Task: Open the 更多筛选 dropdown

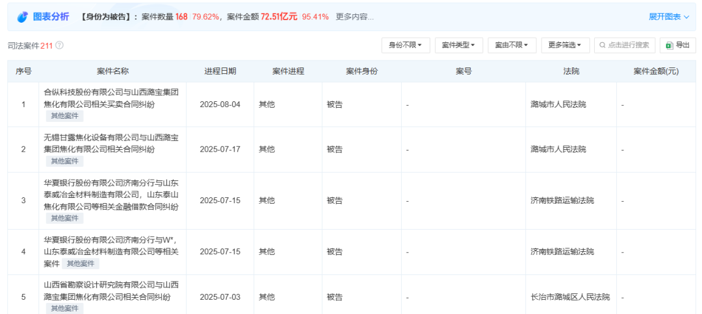Action: tap(565, 45)
